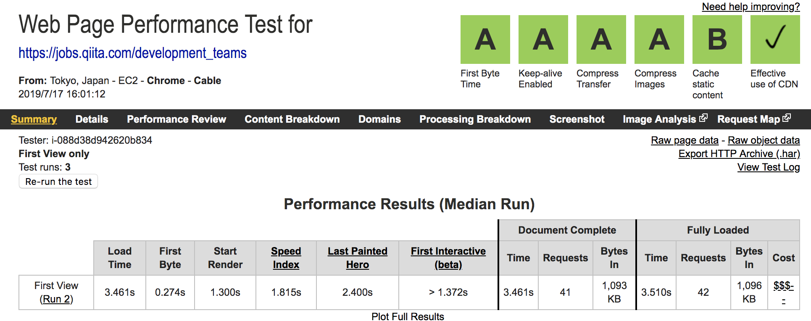Open the View Test Log link
This screenshot has width=811, height=321.
(769, 167)
